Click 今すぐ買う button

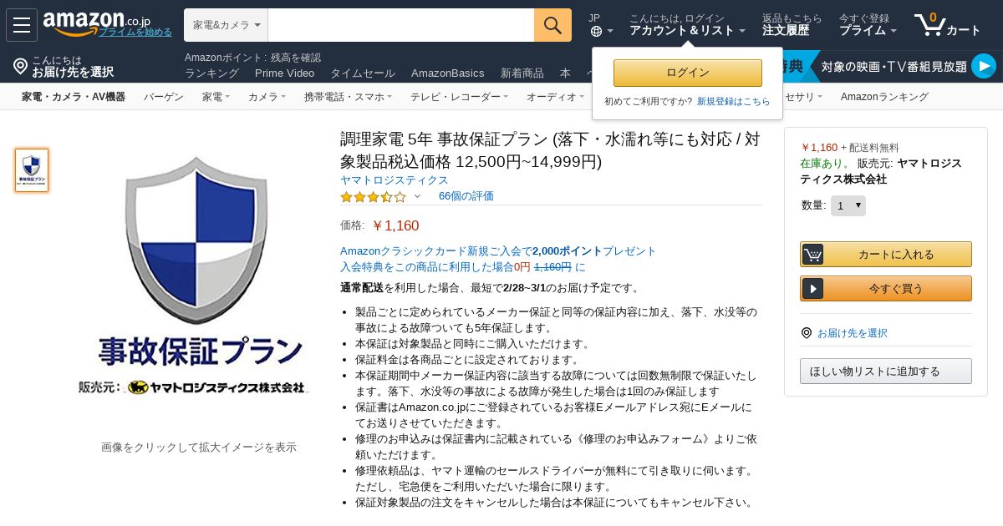click(x=885, y=288)
